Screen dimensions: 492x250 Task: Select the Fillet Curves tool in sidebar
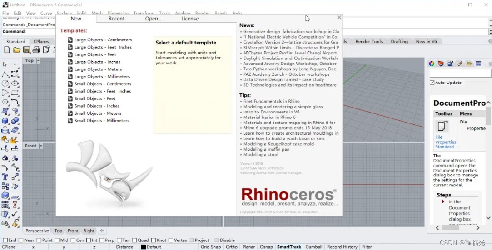point(15,102)
